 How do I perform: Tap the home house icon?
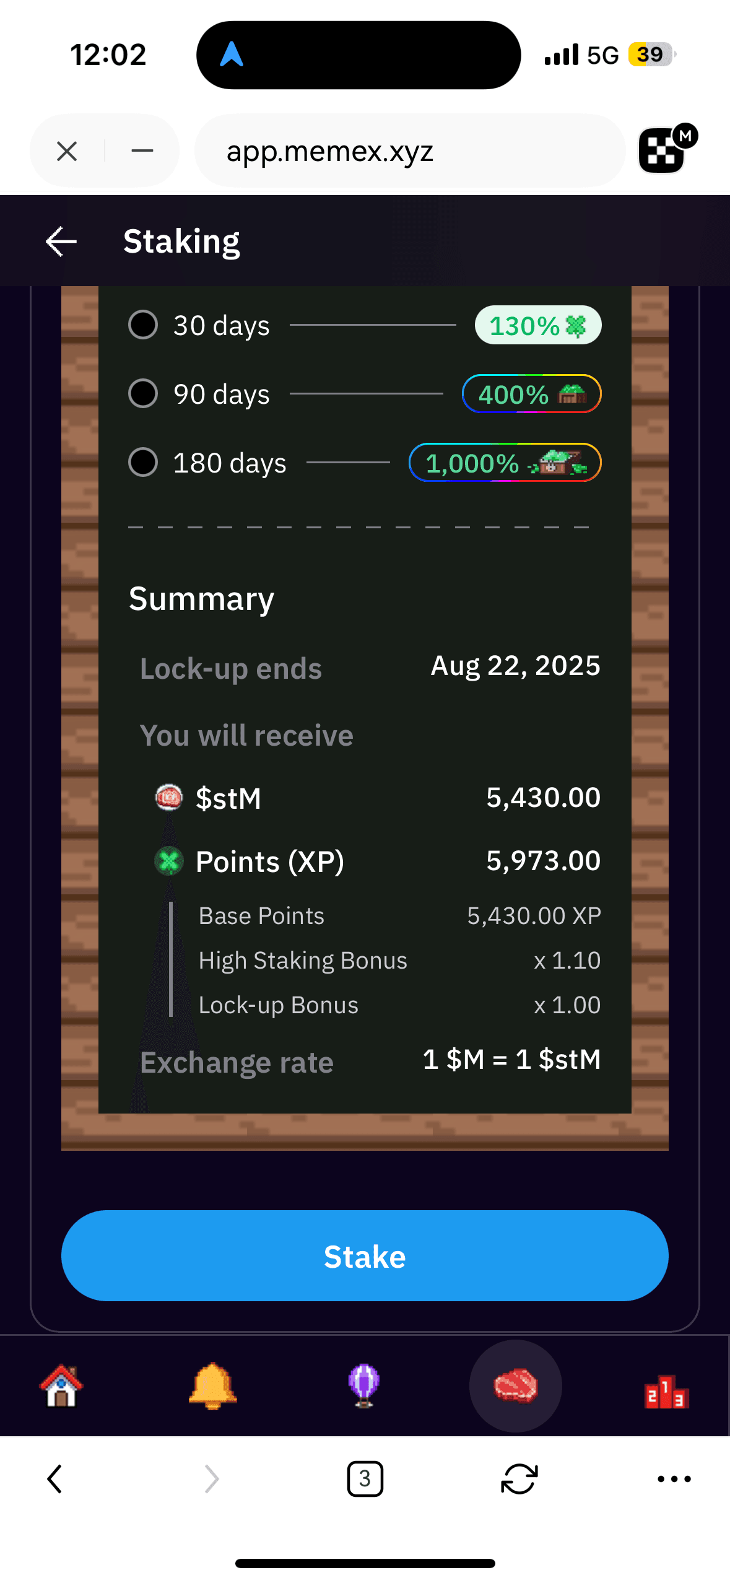pyautogui.click(x=61, y=1386)
